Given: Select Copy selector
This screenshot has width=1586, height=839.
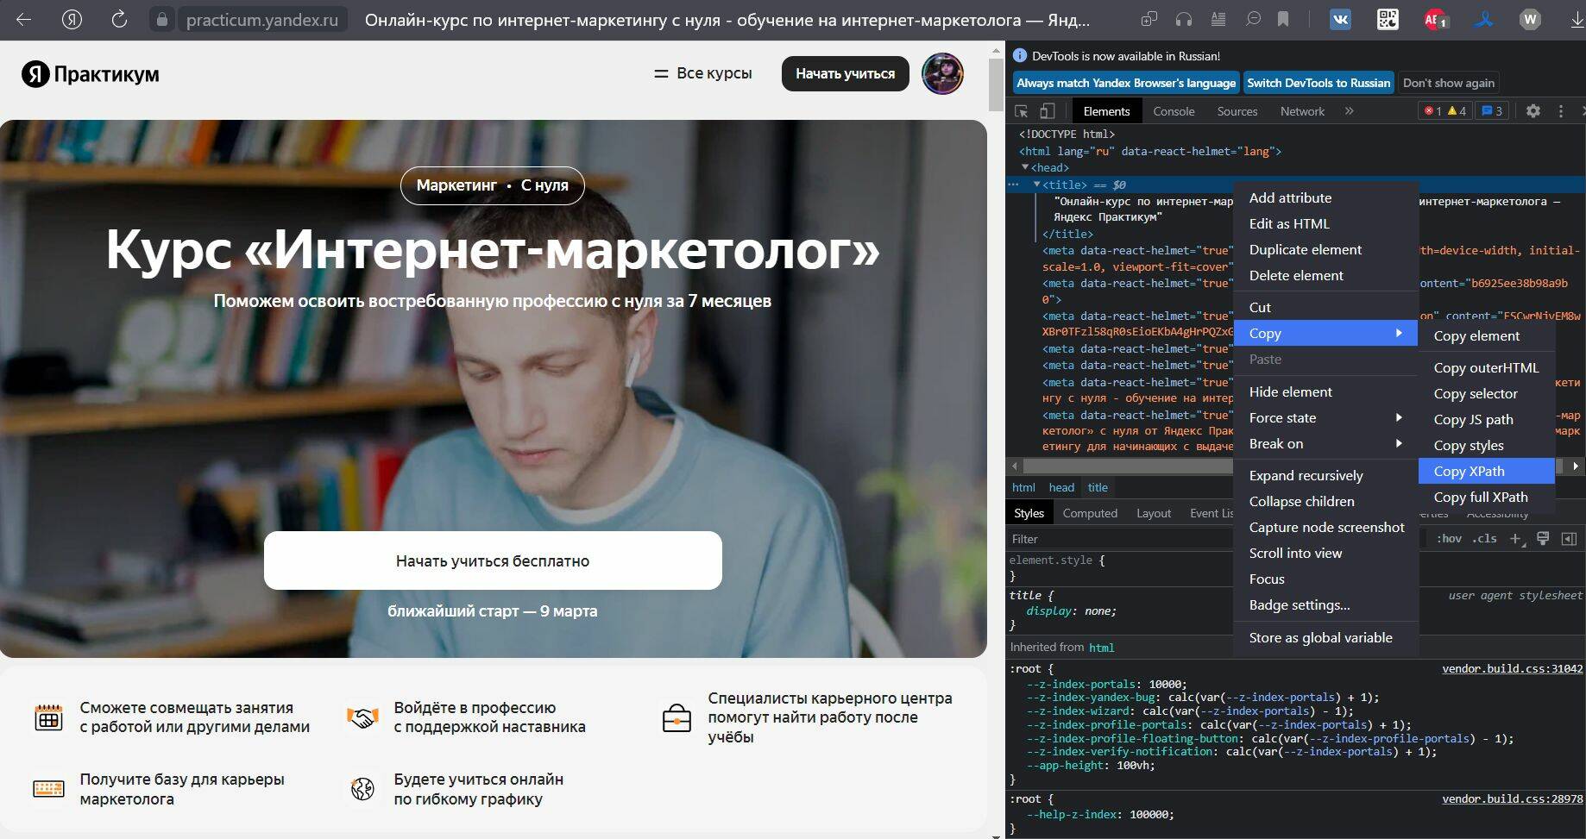Looking at the screenshot, I should [1487, 393].
